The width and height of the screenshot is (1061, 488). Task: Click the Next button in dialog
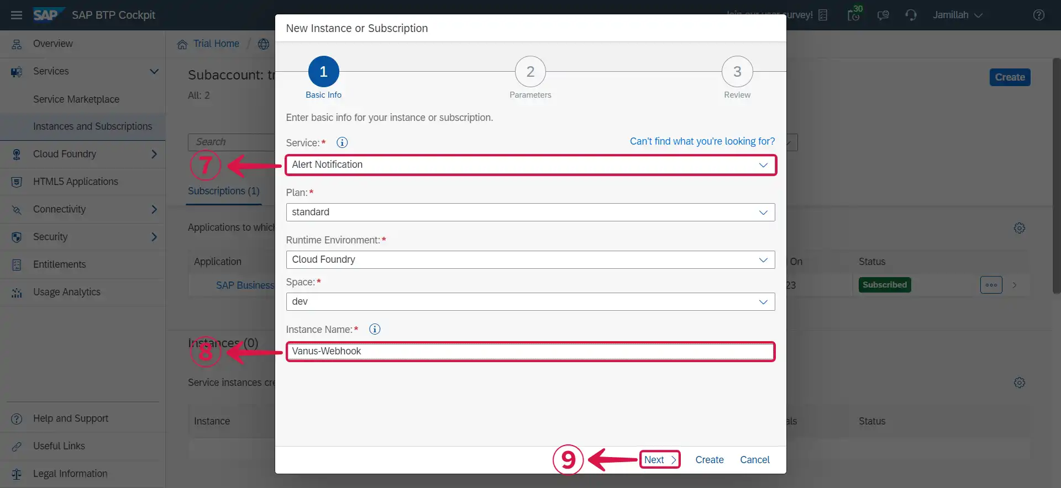coord(660,460)
